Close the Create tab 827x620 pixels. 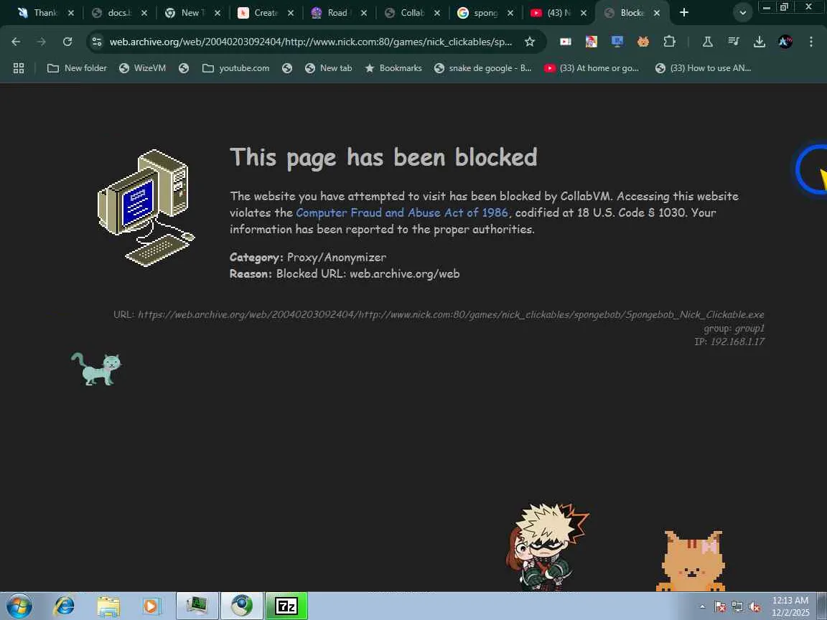click(290, 13)
